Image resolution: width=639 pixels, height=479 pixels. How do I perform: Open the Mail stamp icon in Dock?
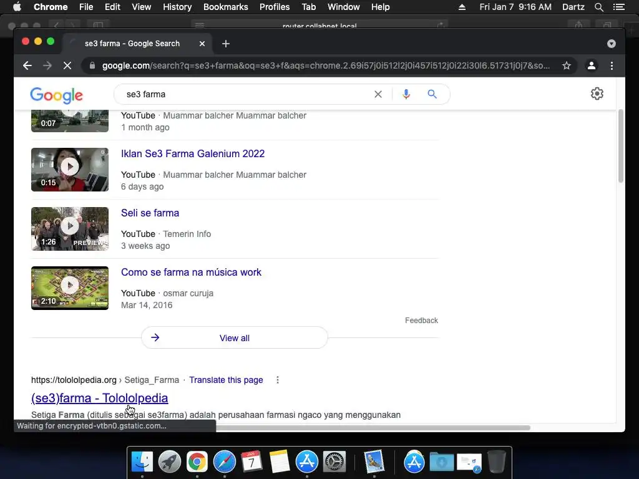(x=374, y=462)
